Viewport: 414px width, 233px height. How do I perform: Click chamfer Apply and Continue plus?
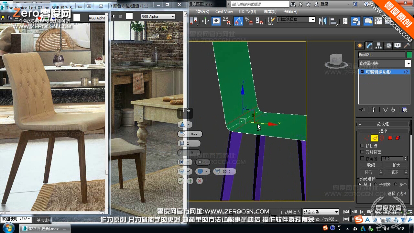point(190,181)
